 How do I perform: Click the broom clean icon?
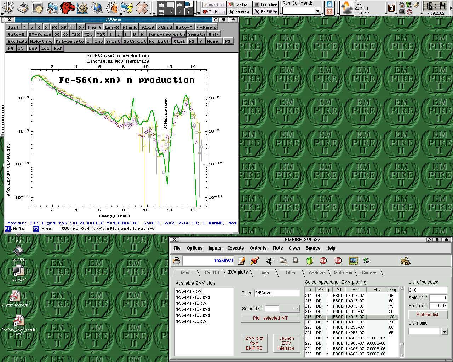pos(405,261)
